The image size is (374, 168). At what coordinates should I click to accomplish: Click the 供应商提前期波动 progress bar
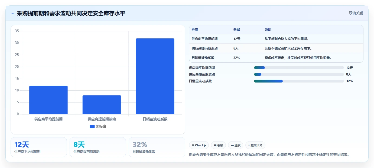click(x=299, y=74)
